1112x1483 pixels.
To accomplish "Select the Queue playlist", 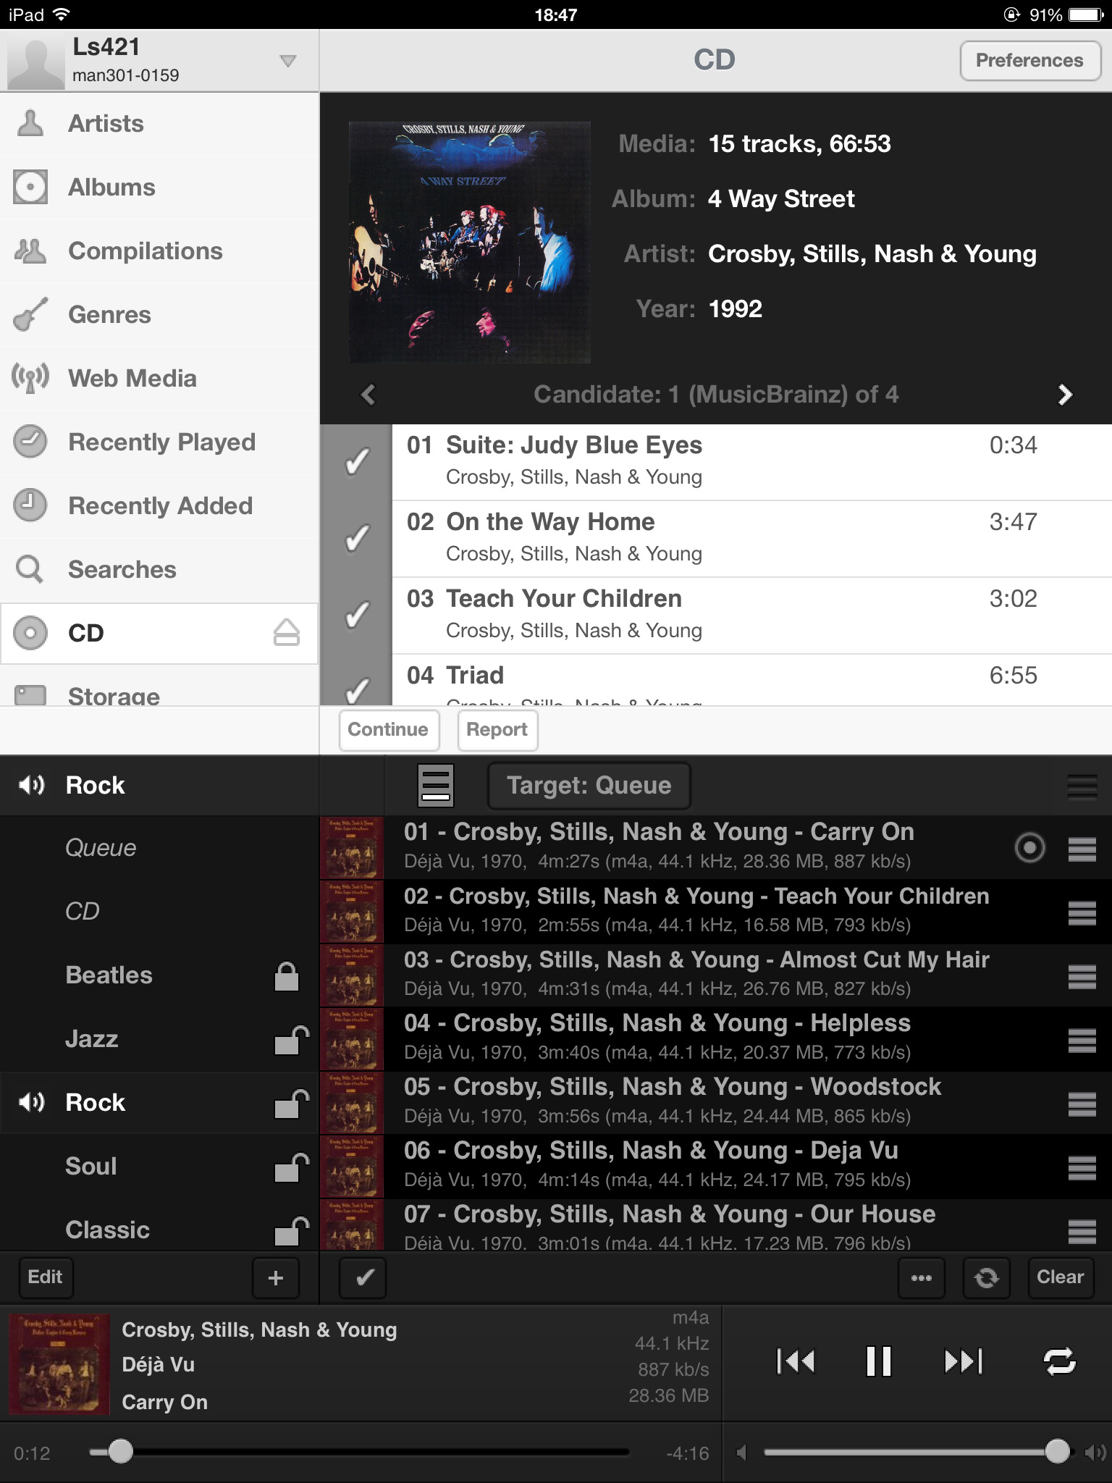I will pyautogui.click(x=159, y=848).
